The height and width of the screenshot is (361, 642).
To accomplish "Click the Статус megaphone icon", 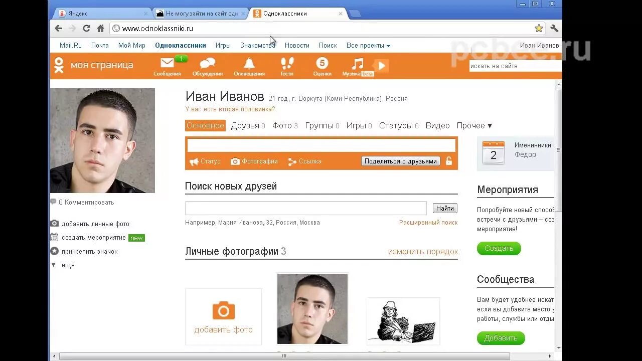I will click(x=194, y=161).
